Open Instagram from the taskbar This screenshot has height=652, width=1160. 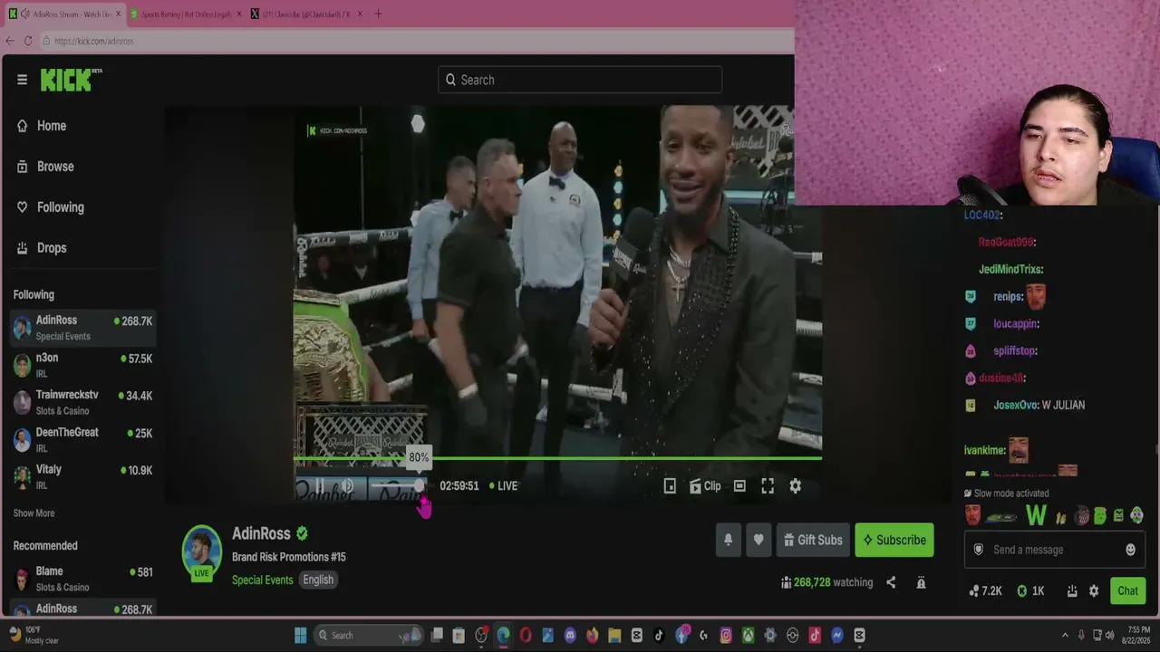726,635
